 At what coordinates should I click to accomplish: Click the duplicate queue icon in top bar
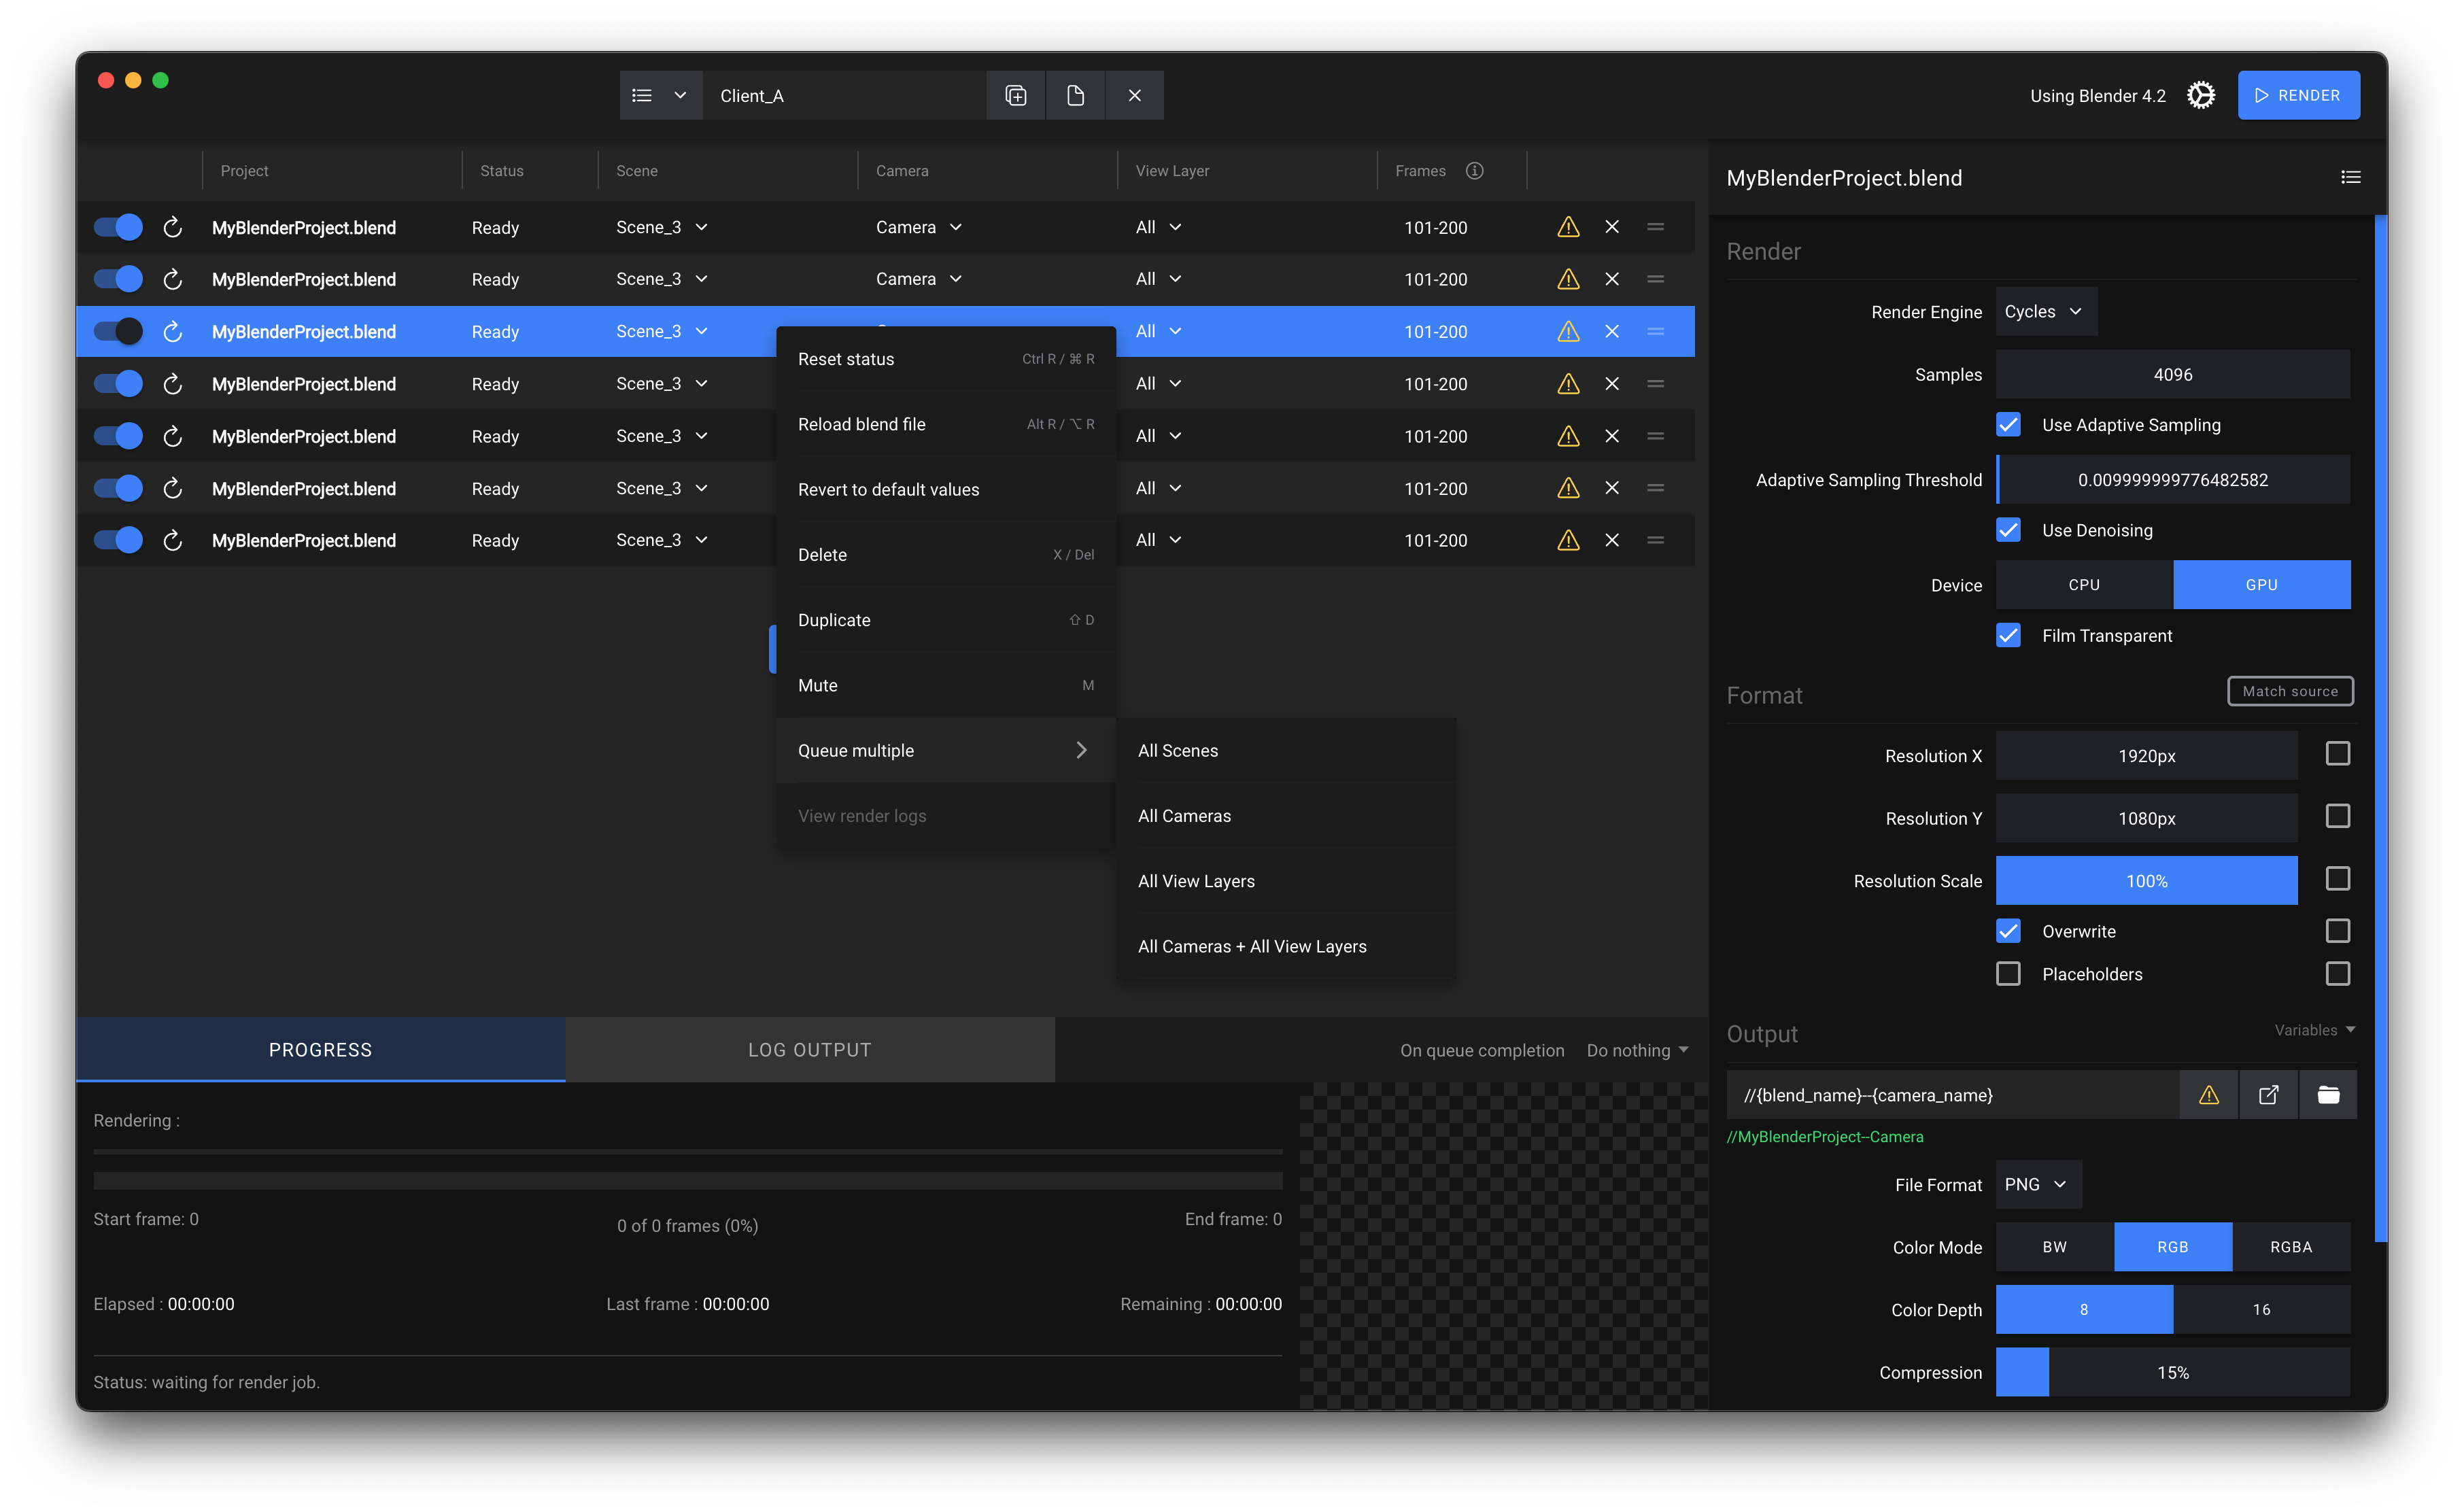tap(1015, 96)
